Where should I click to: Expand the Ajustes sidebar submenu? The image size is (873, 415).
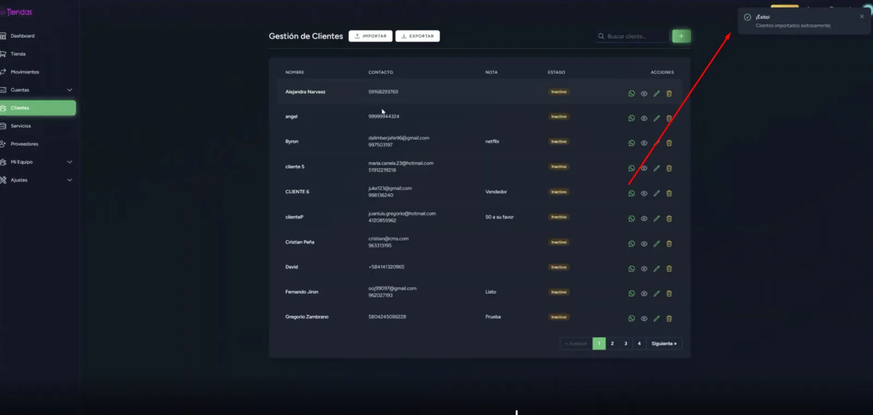coord(69,180)
